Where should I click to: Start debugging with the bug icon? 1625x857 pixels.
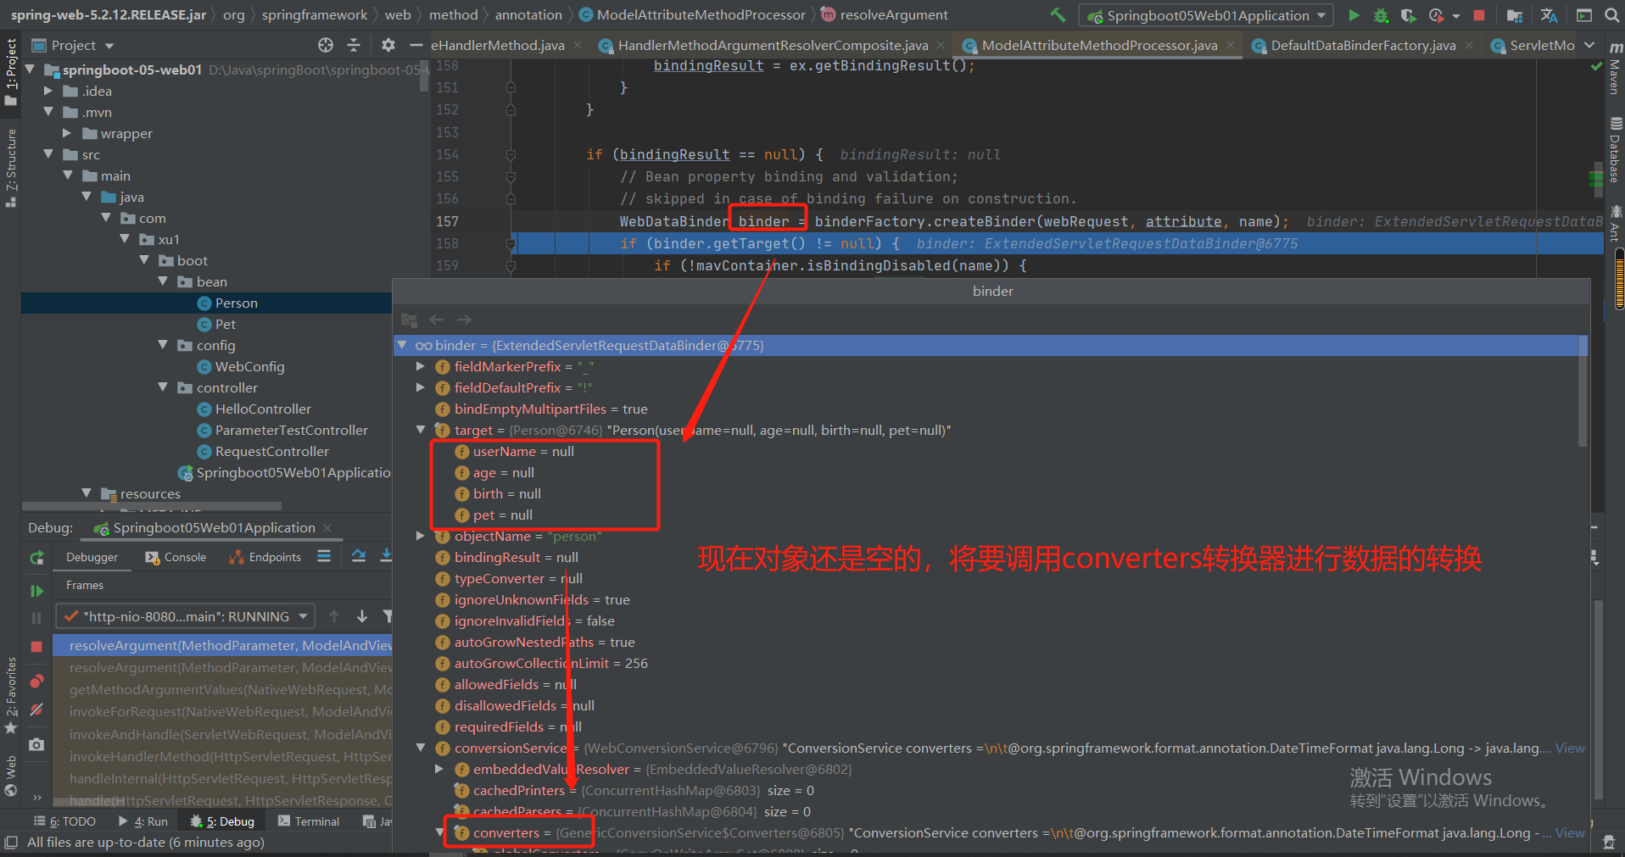tap(1382, 15)
